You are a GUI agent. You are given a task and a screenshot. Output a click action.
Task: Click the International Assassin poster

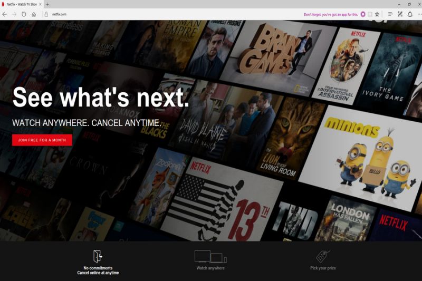(346, 66)
